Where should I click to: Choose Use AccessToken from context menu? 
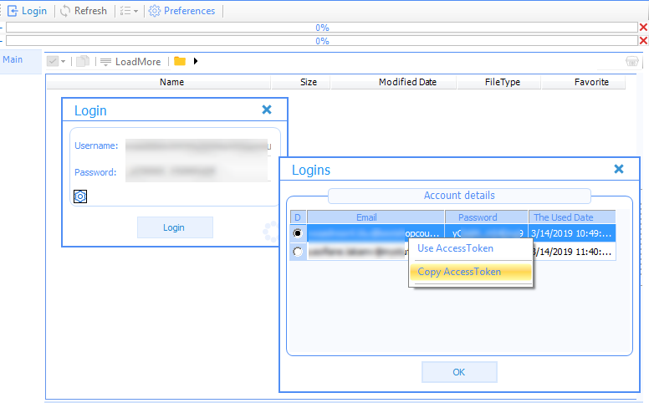pyautogui.click(x=470, y=248)
